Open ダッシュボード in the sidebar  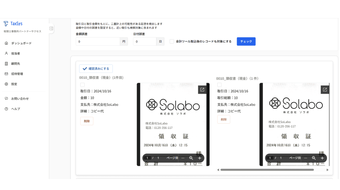[21, 43]
